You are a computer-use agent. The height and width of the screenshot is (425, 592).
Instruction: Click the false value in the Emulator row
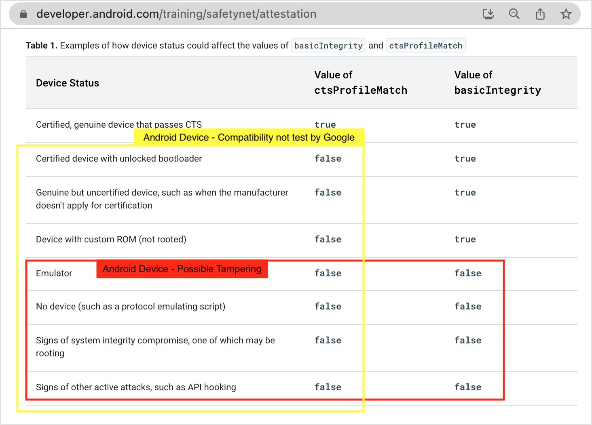point(328,273)
